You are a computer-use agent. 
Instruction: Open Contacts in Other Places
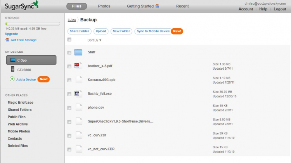coord(15,139)
